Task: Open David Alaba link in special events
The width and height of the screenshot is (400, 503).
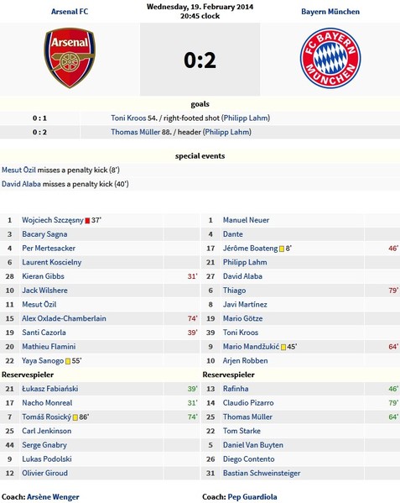Action: point(22,184)
